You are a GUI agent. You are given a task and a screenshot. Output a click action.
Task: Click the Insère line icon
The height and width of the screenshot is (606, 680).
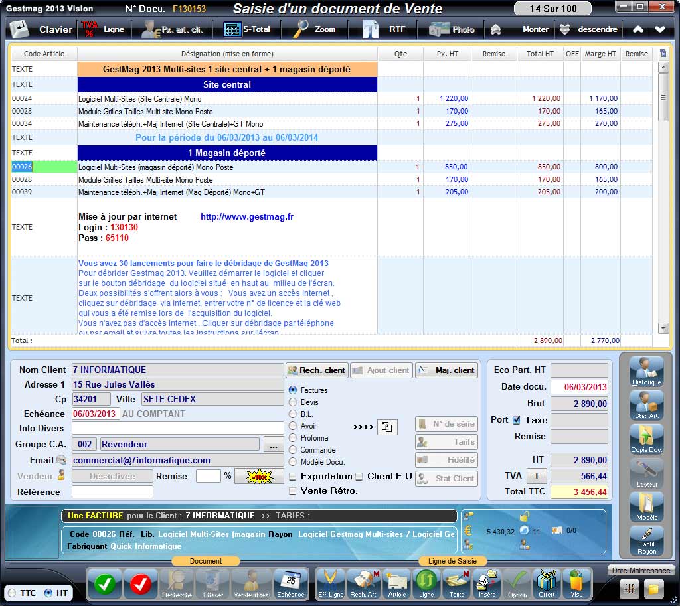click(487, 584)
